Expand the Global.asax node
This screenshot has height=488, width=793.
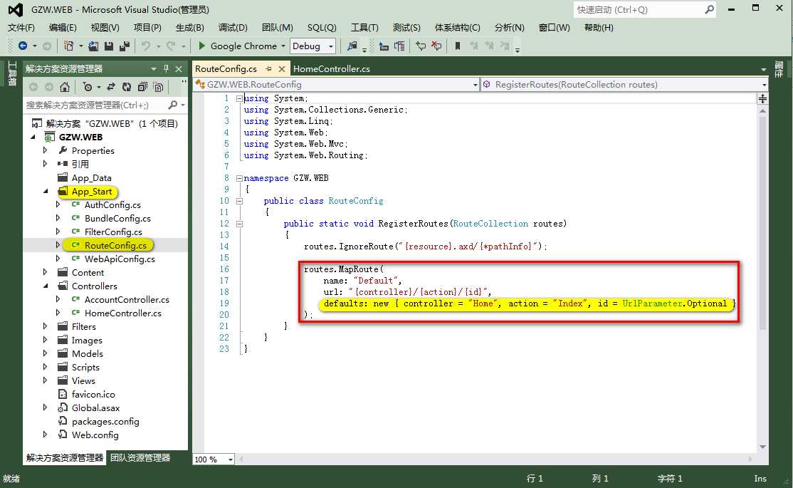pyautogui.click(x=45, y=407)
